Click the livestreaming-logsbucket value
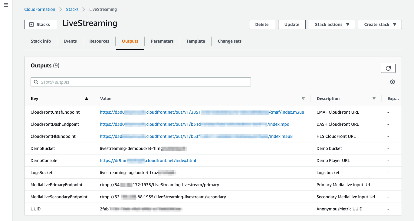414x221 pixels. tap(138, 173)
